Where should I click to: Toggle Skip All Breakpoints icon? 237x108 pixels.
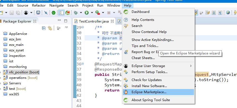click(x=46, y=13)
